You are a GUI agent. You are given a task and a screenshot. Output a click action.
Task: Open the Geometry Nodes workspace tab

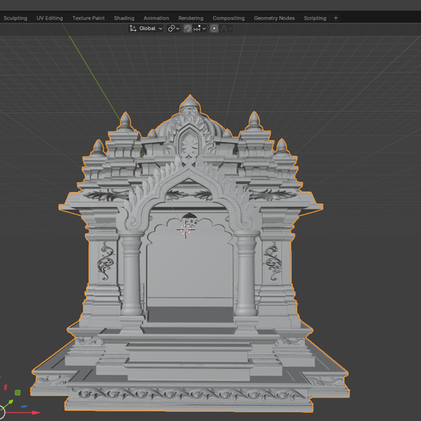(x=274, y=18)
